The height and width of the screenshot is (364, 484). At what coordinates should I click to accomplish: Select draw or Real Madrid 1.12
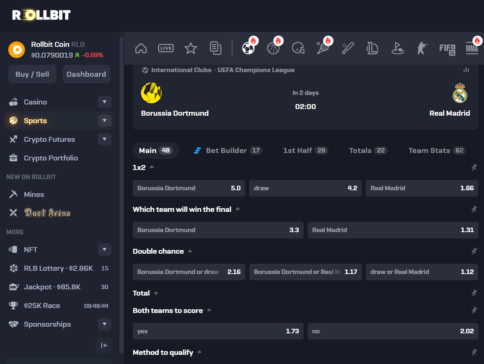[x=422, y=272]
